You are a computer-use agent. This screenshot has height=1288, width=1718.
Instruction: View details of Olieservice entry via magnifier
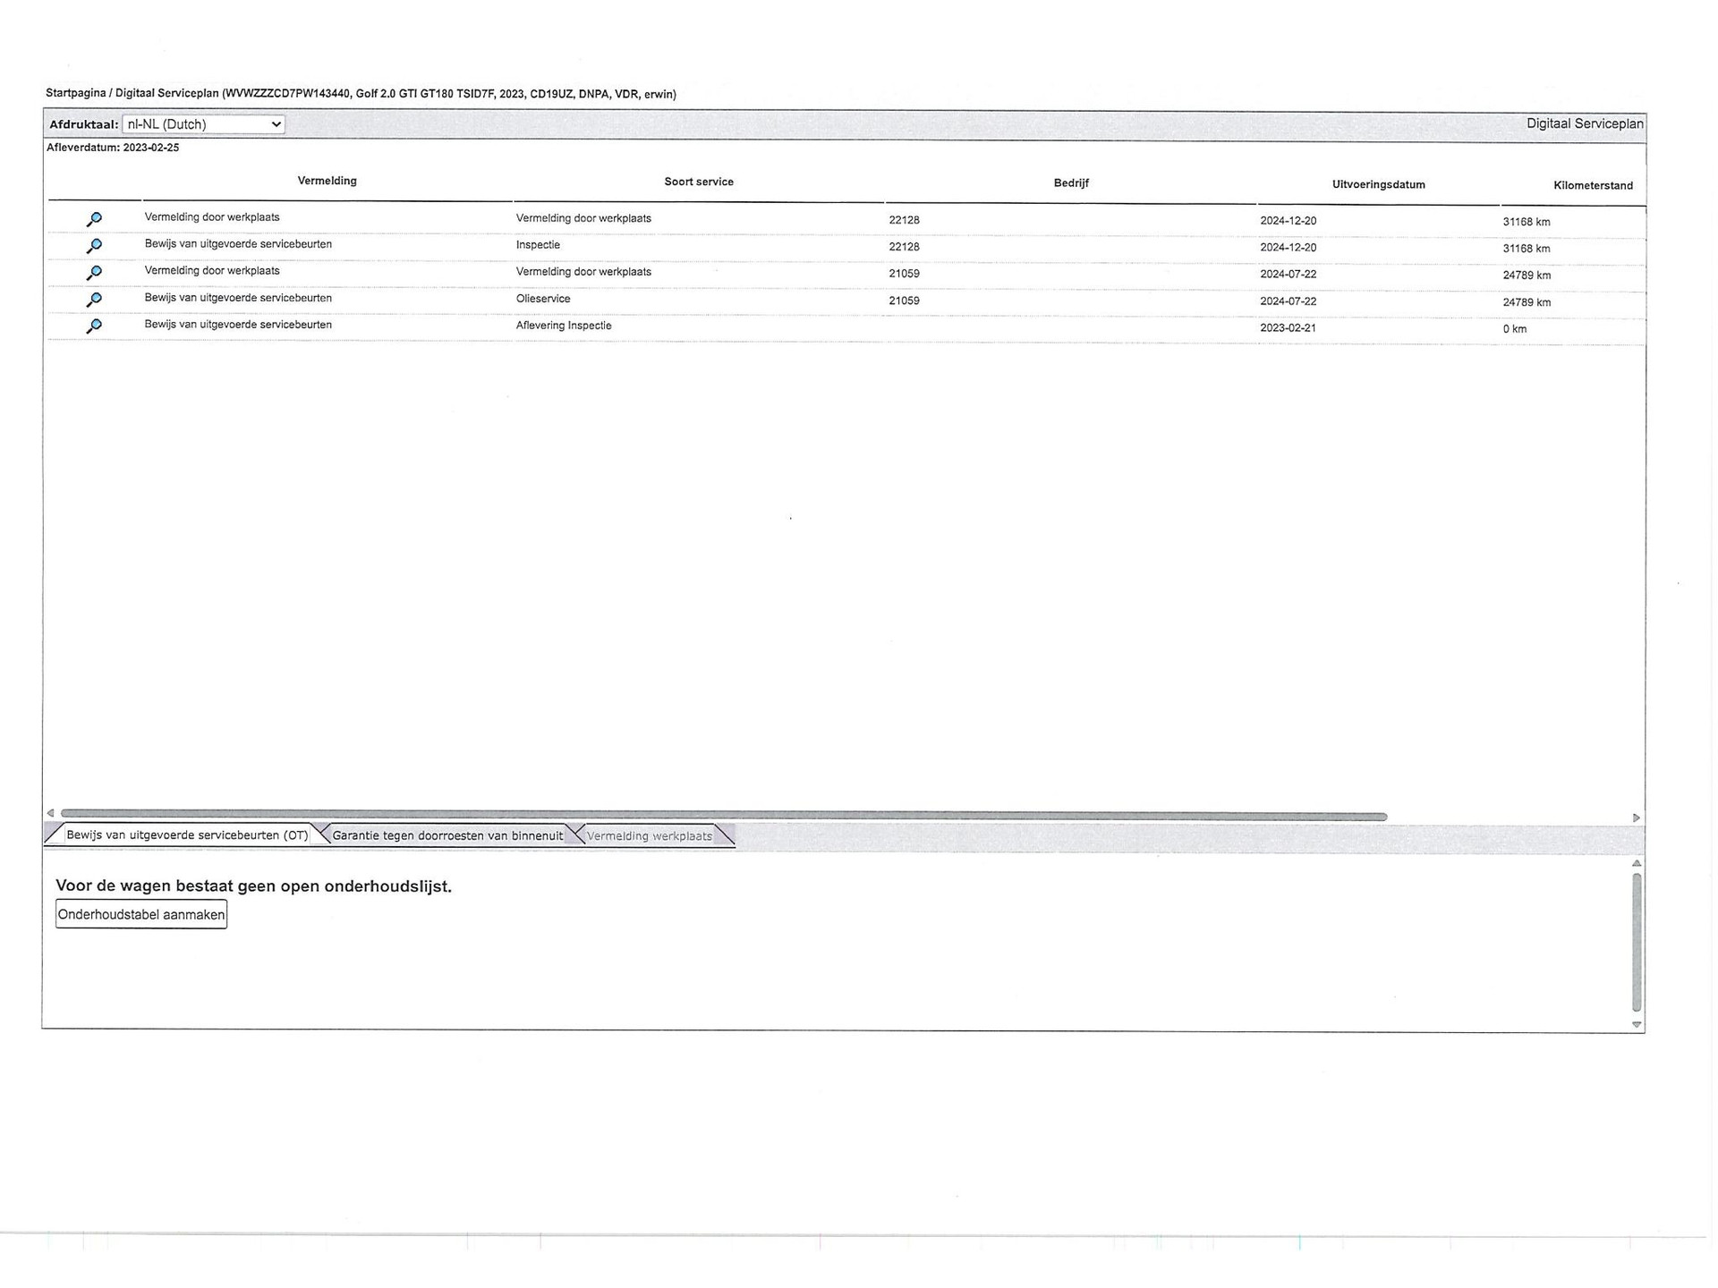[x=94, y=300]
